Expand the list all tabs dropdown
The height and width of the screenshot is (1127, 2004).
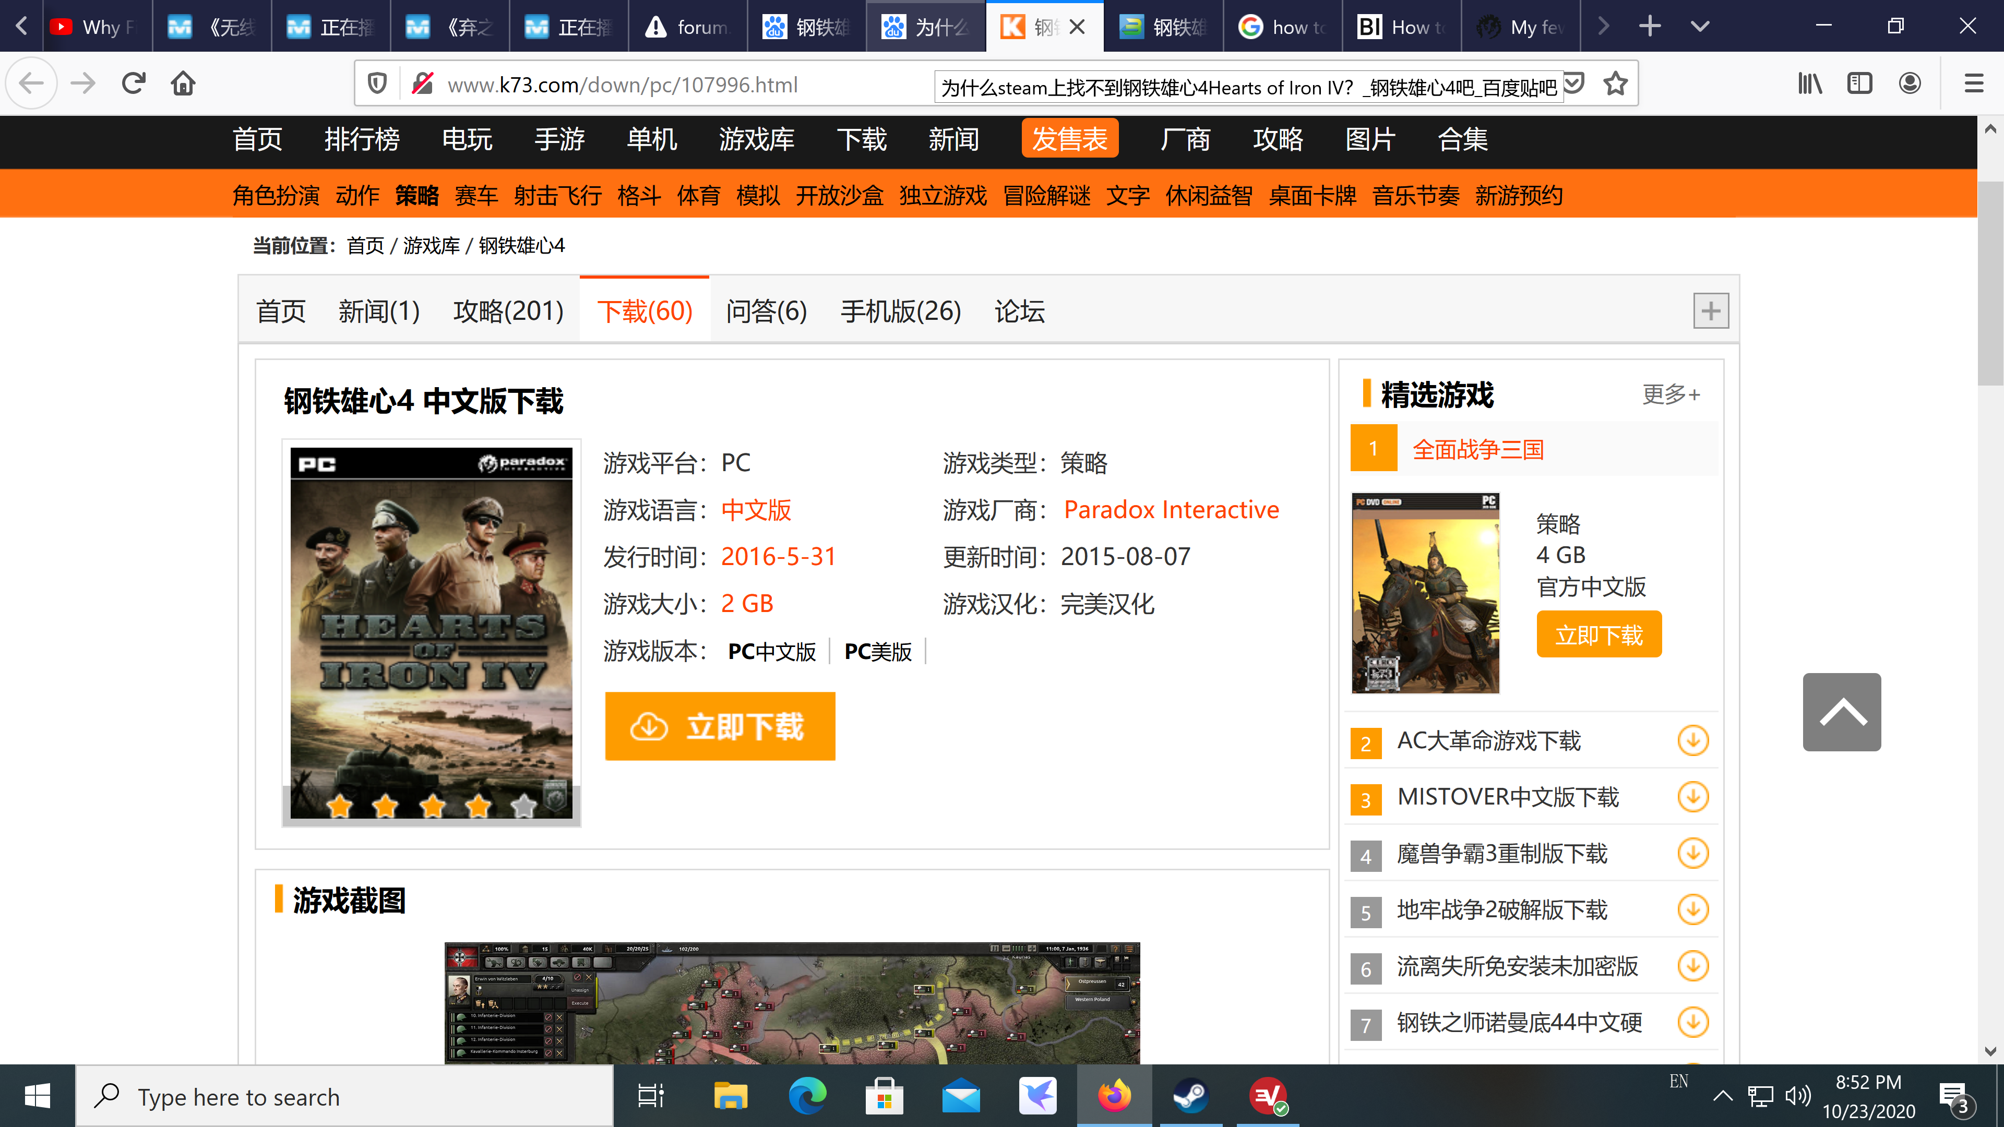[1700, 27]
